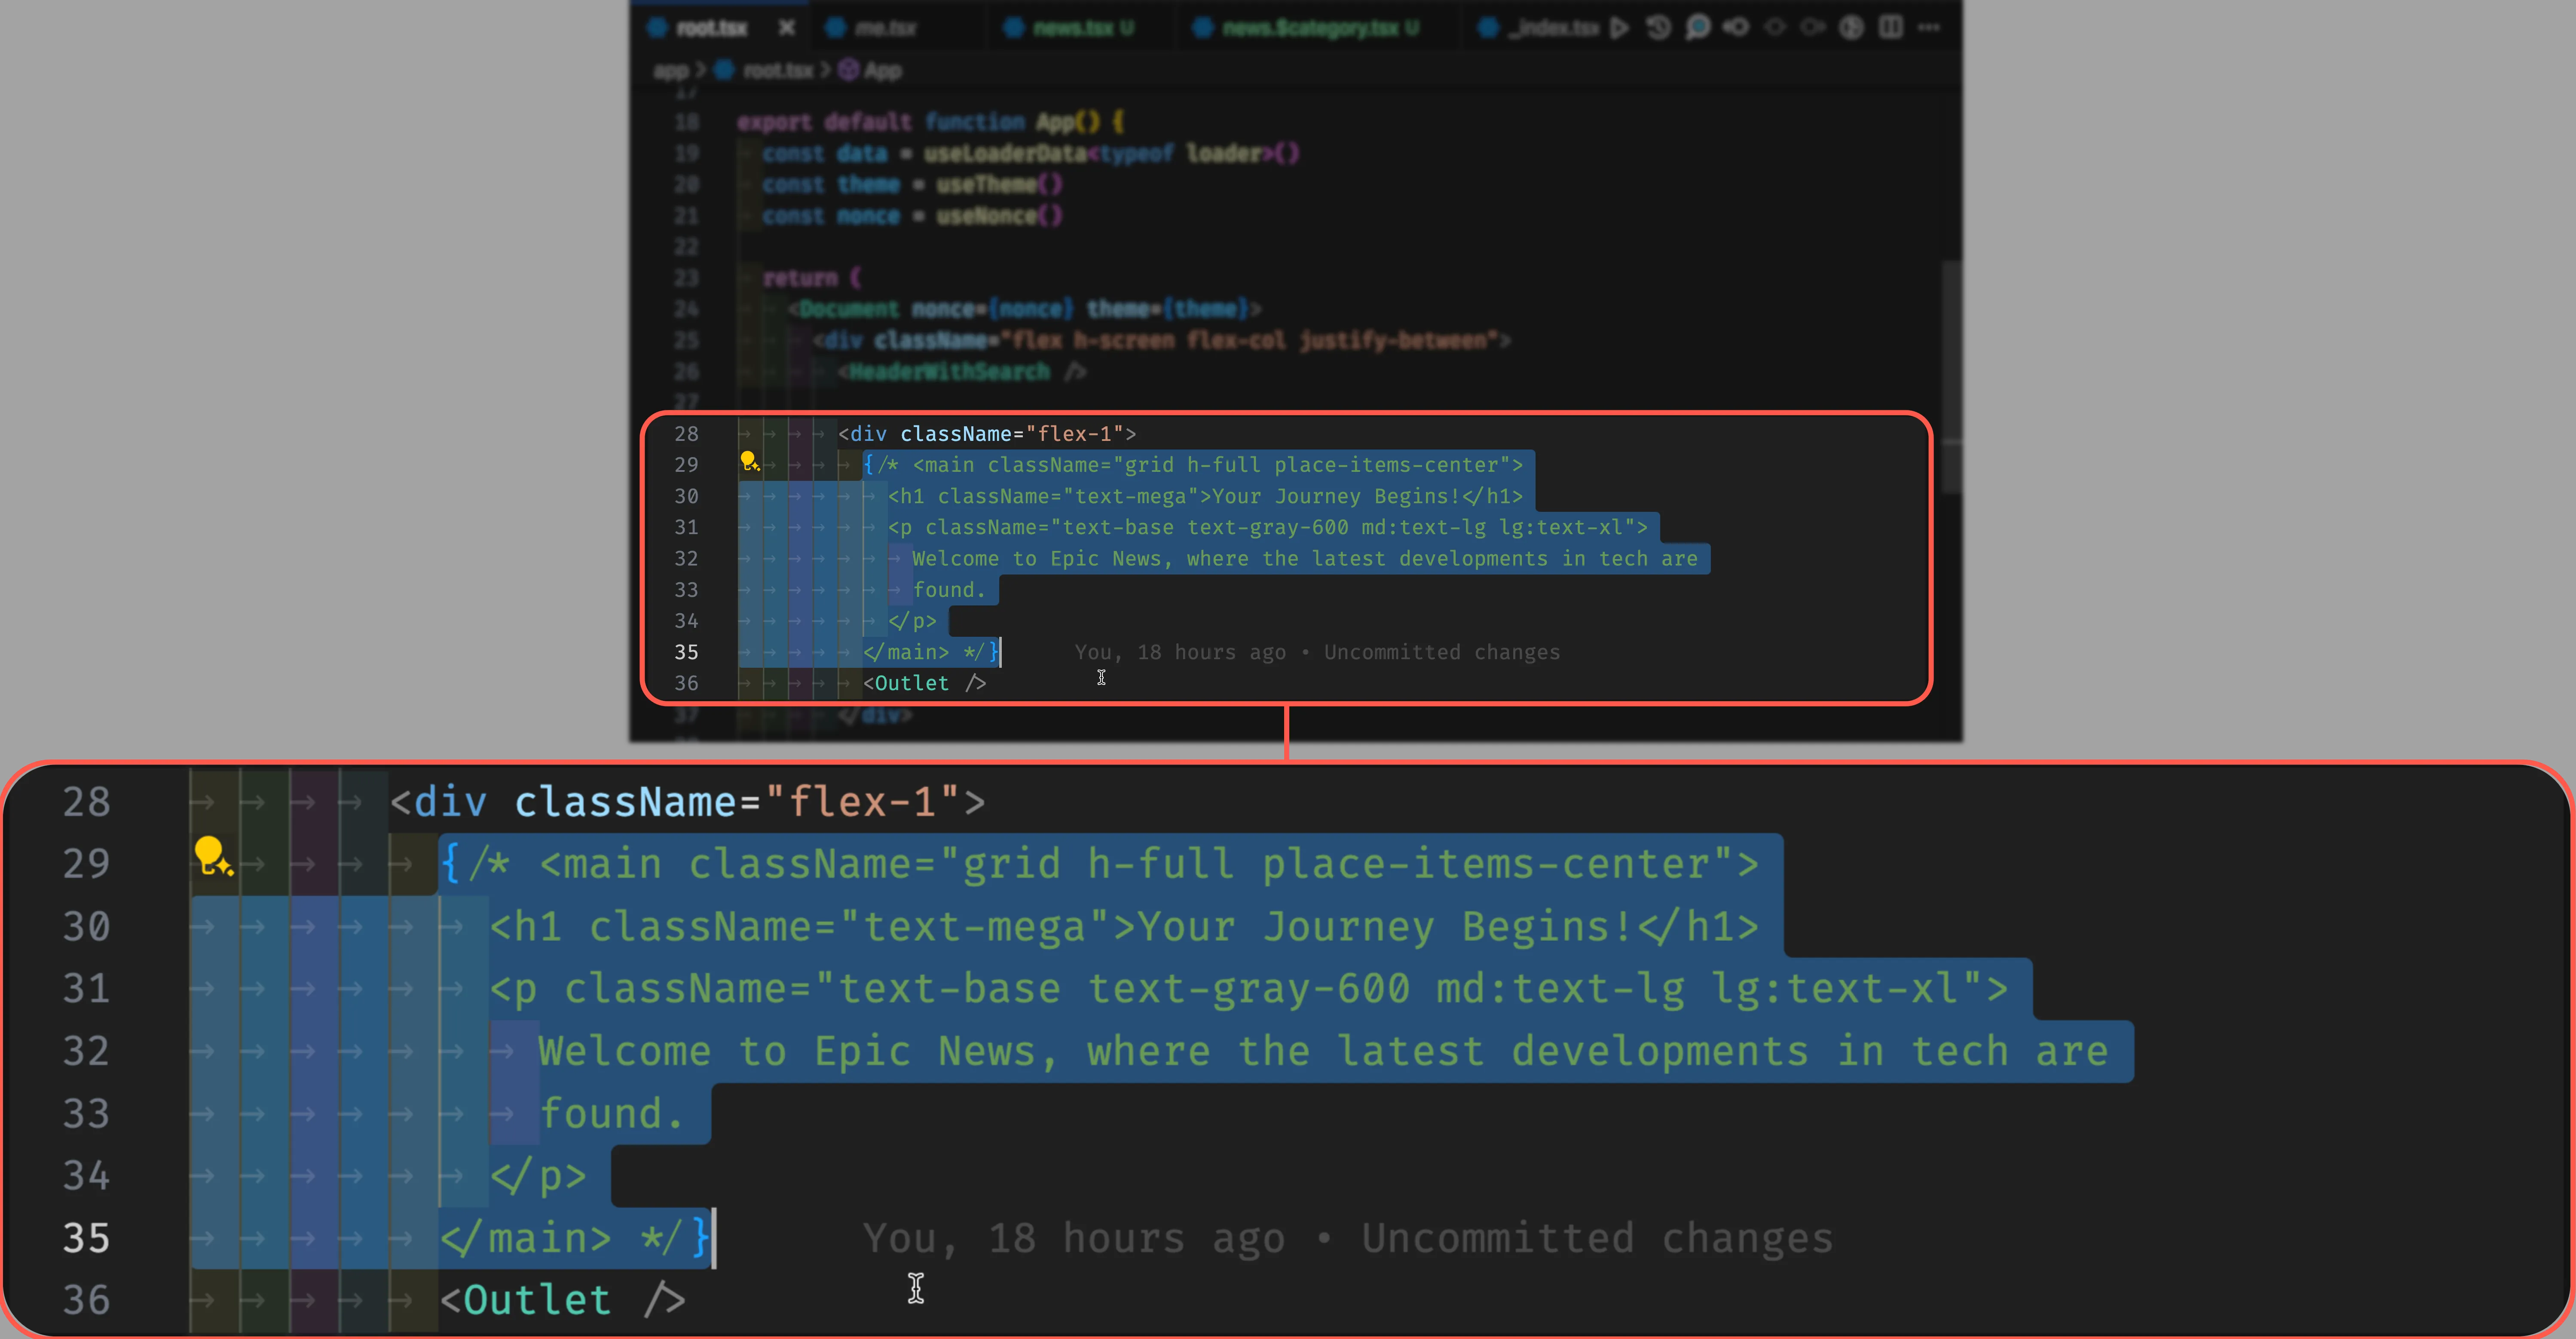This screenshot has width=2576, height=1339.
Task: Click the lightbulb icon in the enlarged view
Action: tap(213, 857)
